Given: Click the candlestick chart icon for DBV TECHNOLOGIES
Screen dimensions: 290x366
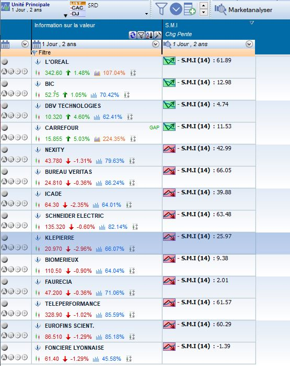Looking at the screenshot, I should (38, 117).
